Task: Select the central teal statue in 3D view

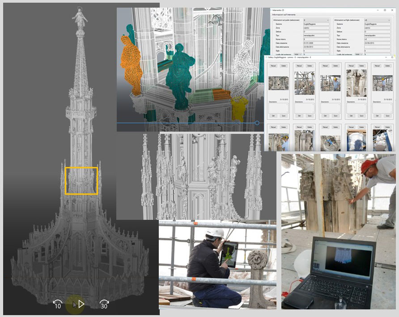Action: click(x=180, y=77)
